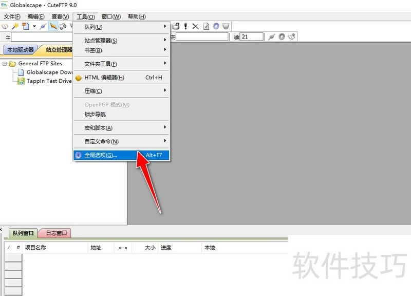Open dropdown arrow next to new document icon
Screen dimensions: 411x296
(x=34, y=26)
